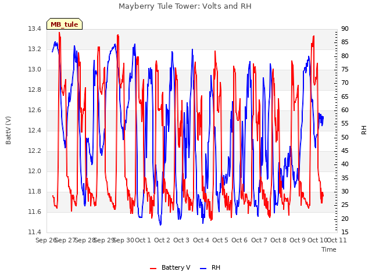
Task: Click the 12.2 tick on the voltage axis
Action: click(34, 151)
